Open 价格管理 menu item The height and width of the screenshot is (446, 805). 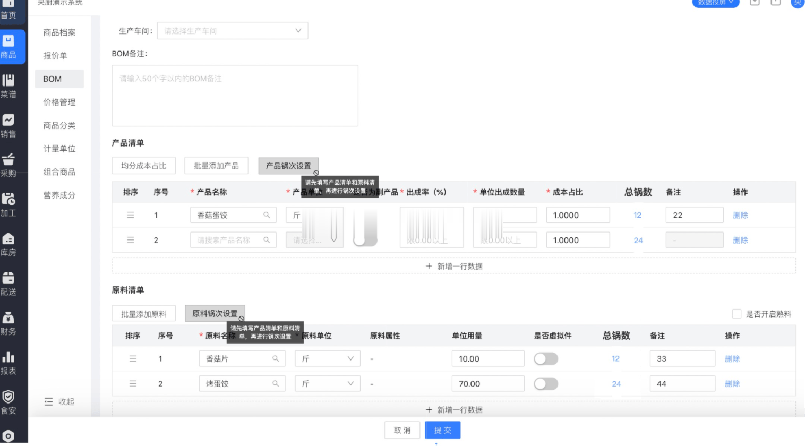(59, 102)
